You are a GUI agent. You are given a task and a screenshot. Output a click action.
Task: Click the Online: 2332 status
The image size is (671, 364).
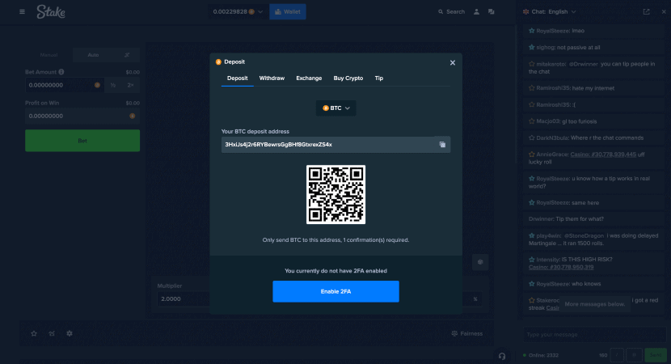point(541,355)
